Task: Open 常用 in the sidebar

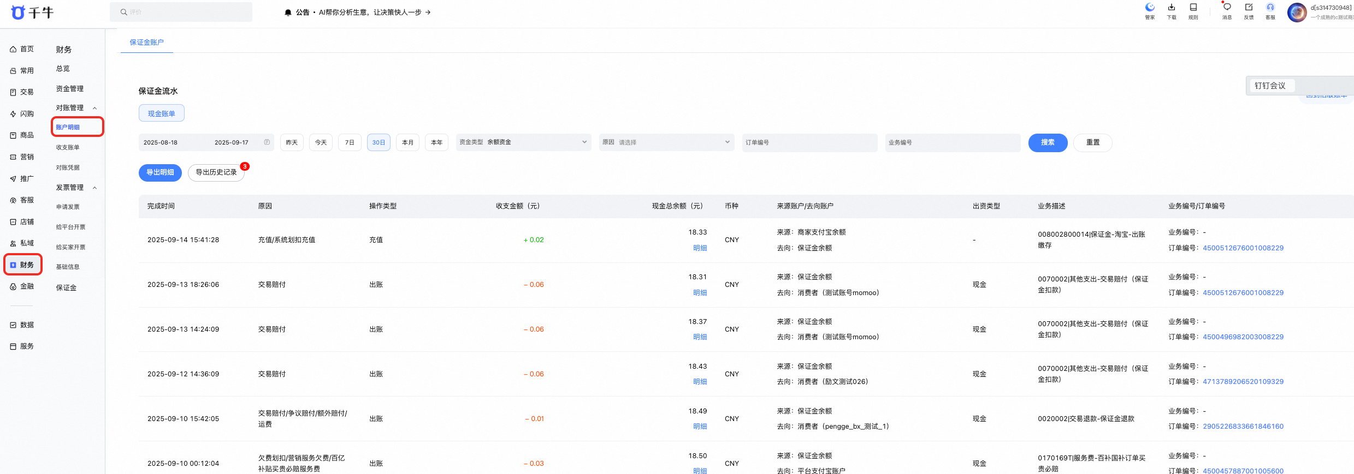Action: (x=22, y=71)
